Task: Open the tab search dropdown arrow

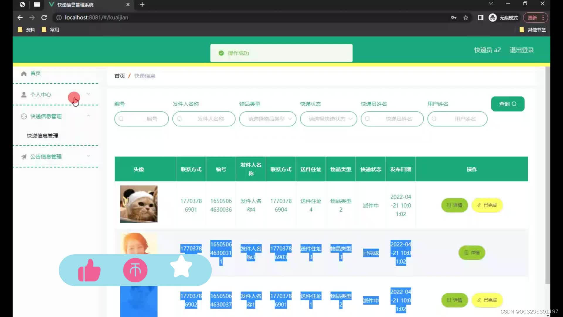Action: click(x=491, y=4)
